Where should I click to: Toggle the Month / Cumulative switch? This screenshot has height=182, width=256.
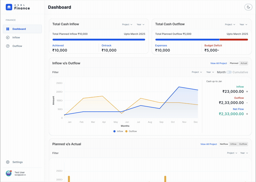(229, 72)
